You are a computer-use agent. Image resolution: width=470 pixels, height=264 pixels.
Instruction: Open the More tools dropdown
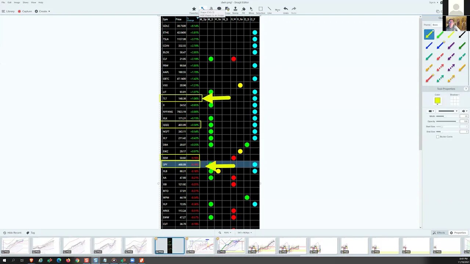pyautogui.click(x=278, y=10)
